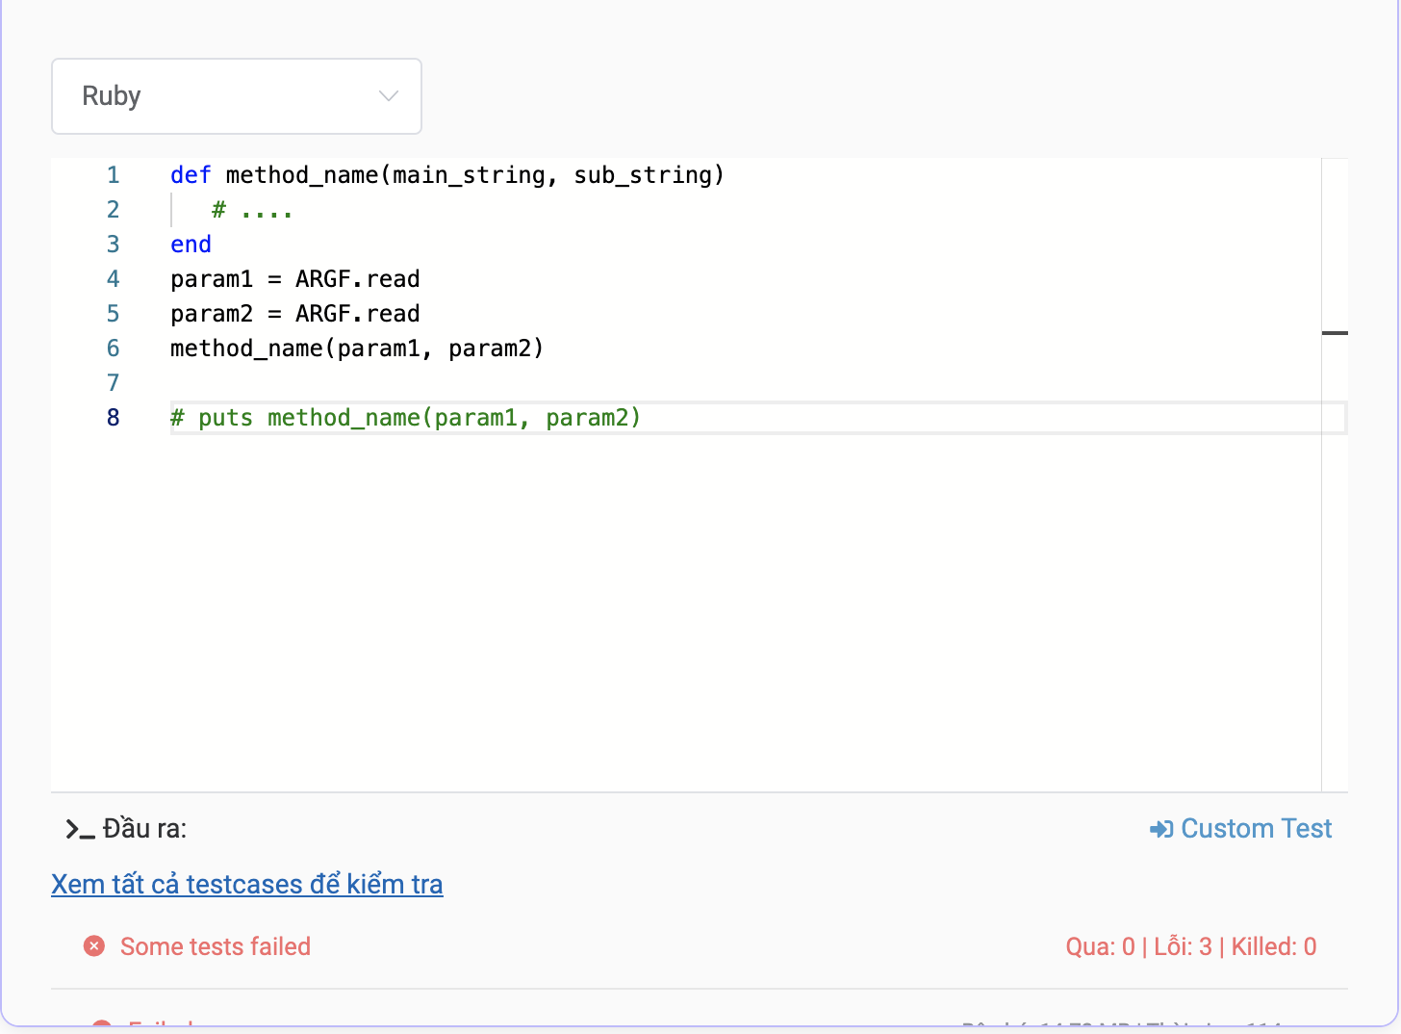1401x1034 pixels.
Task: Place cursor on the def keyword
Action: [191, 175]
